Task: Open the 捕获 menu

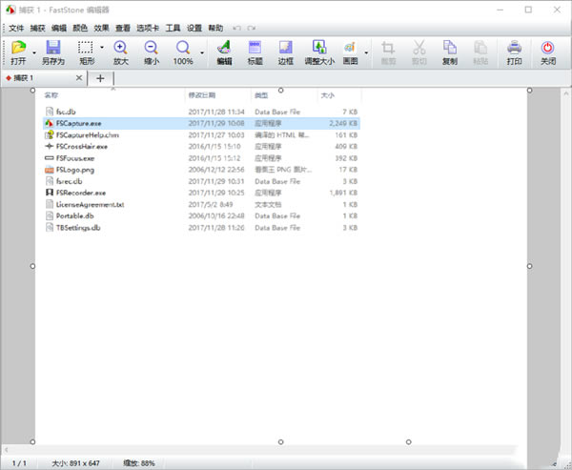Action: click(x=37, y=28)
